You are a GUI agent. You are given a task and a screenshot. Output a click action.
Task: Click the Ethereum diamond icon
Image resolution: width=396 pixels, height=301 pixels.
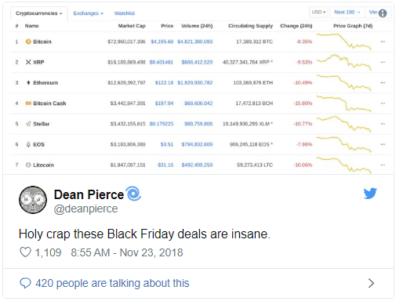click(x=28, y=82)
